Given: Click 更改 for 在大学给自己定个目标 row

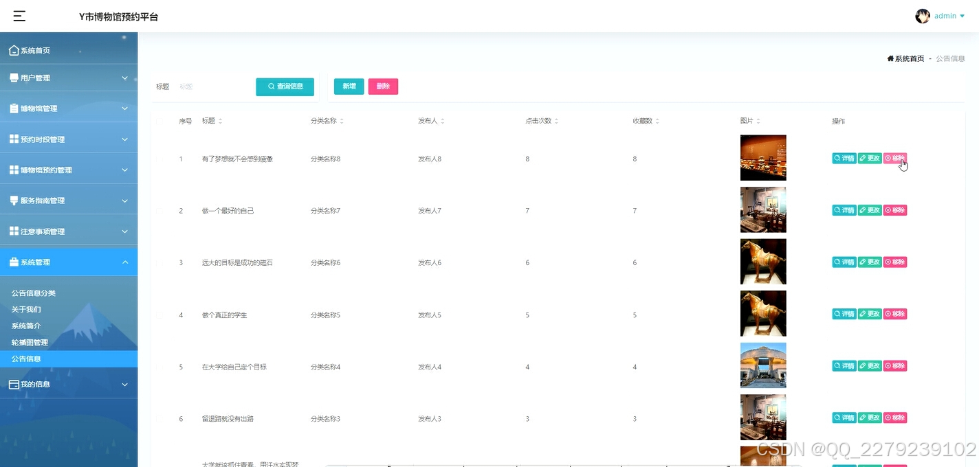Looking at the screenshot, I should coord(870,366).
